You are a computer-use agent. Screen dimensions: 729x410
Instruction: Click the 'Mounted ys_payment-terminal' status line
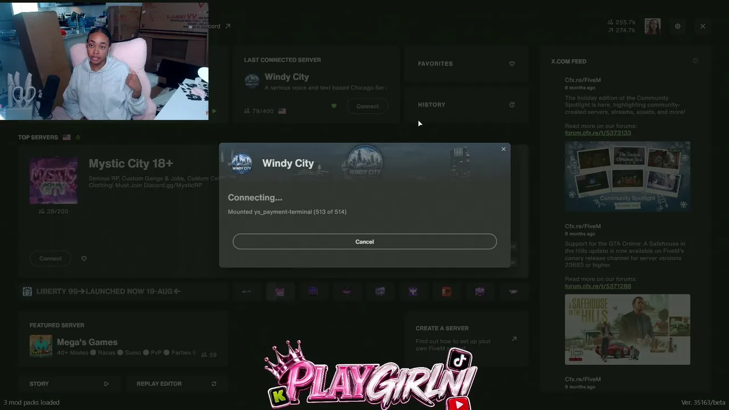click(287, 212)
